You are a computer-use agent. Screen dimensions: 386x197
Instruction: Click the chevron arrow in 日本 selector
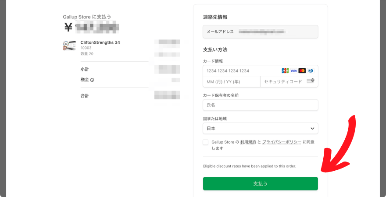312,128
